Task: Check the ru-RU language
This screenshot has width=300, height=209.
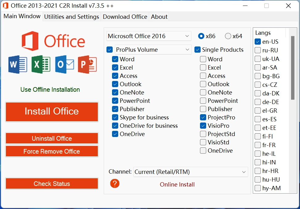Action: click(x=258, y=50)
